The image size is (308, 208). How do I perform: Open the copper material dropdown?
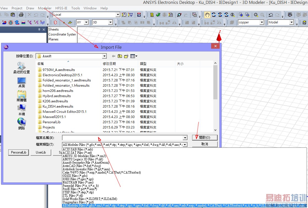pyautogui.click(x=262, y=22)
